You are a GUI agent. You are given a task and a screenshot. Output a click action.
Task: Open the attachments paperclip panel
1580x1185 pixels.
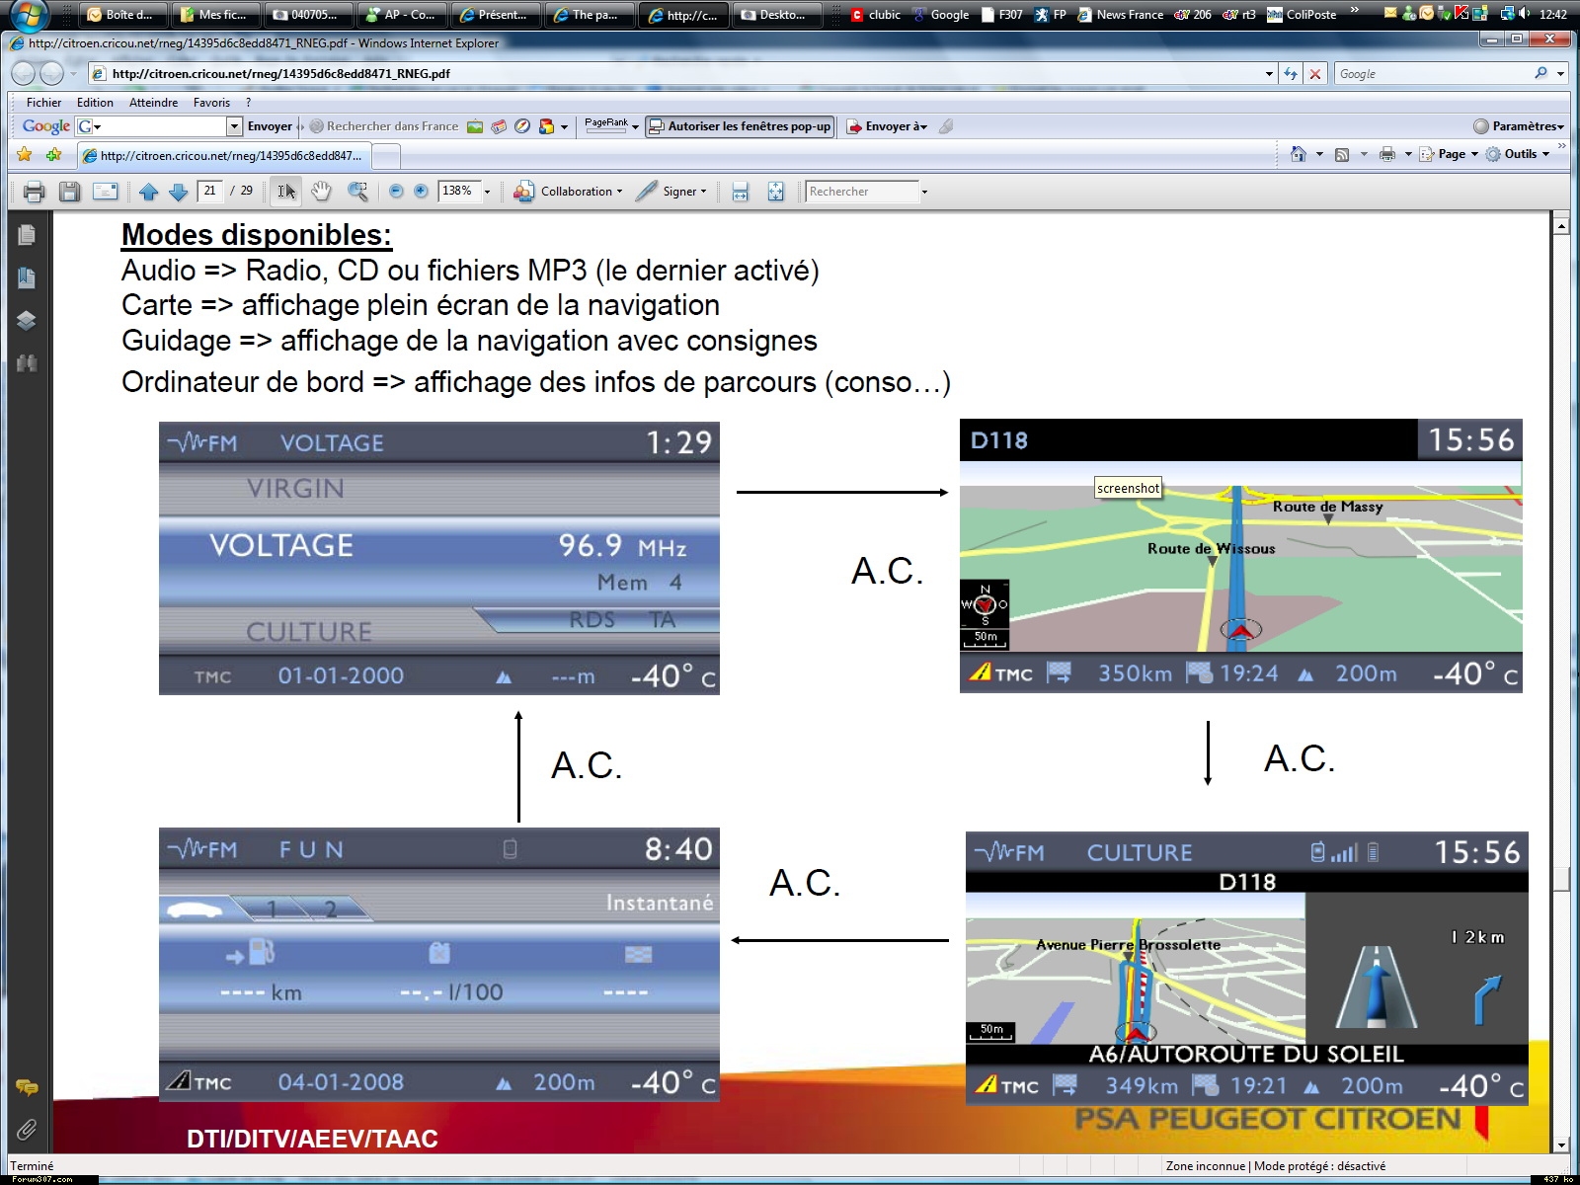click(x=27, y=1129)
